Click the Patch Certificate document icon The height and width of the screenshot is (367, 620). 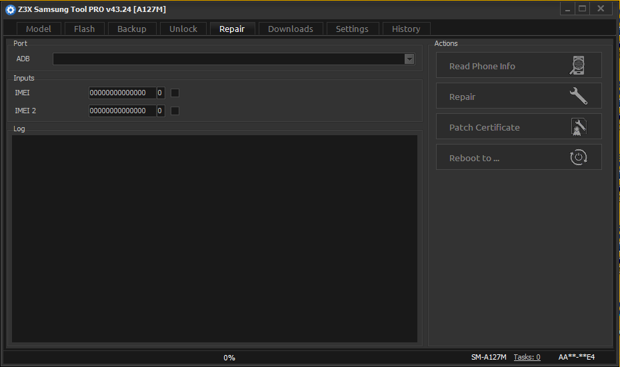coord(579,127)
